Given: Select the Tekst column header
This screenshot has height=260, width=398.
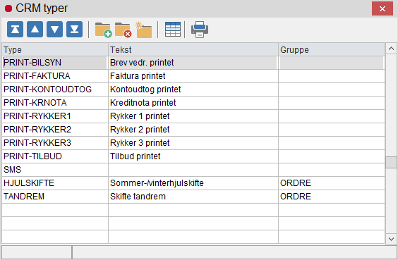Looking at the screenshot, I should tap(193, 49).
